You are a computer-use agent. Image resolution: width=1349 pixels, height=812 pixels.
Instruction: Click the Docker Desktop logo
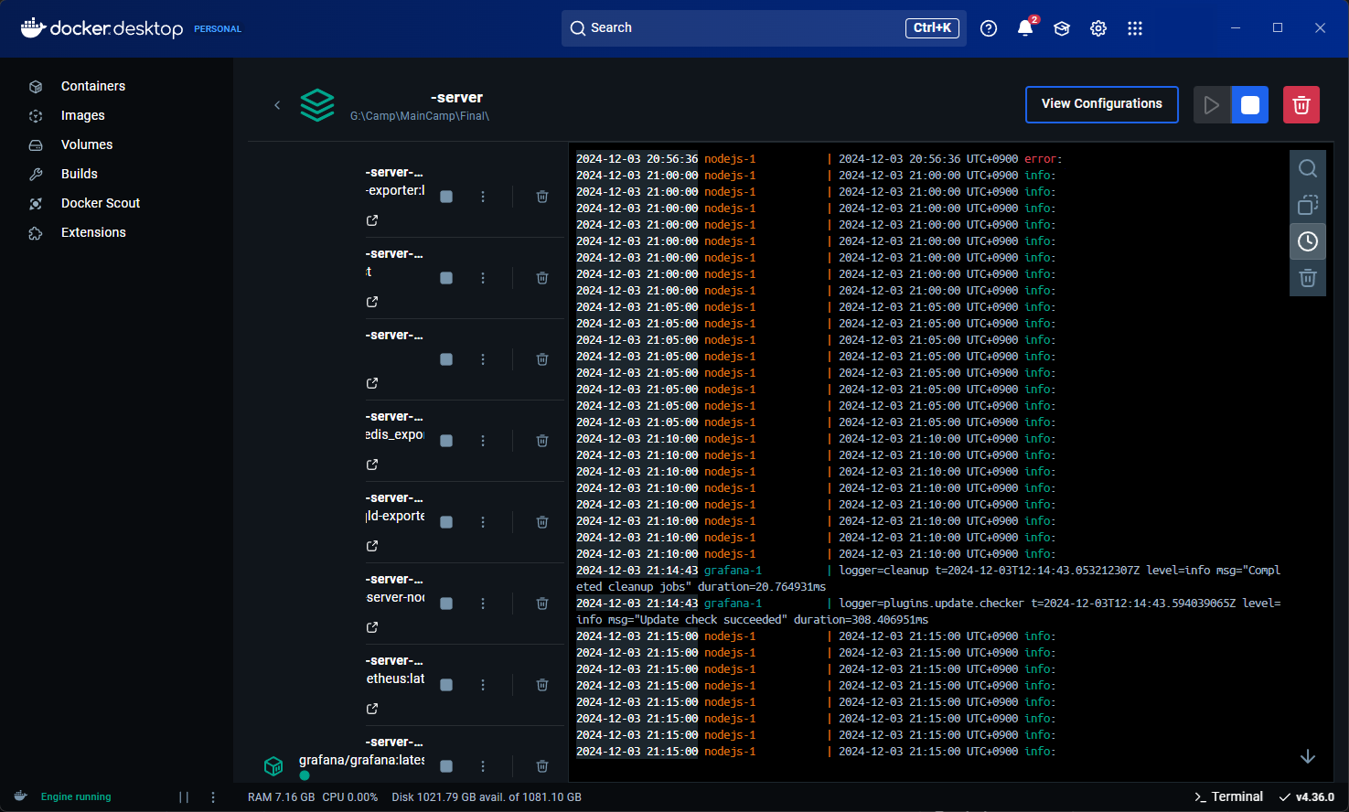pyautogui.click(x=102, y=28)
